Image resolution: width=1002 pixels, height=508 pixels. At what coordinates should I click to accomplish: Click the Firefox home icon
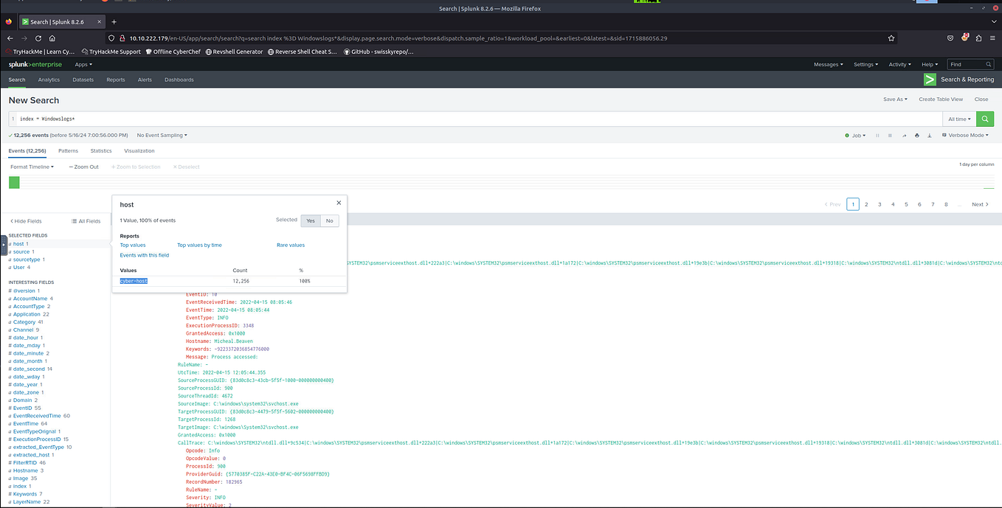52,37
